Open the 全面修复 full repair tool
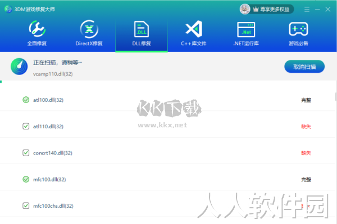The image size is (337, 224). [x=37, y=33]
